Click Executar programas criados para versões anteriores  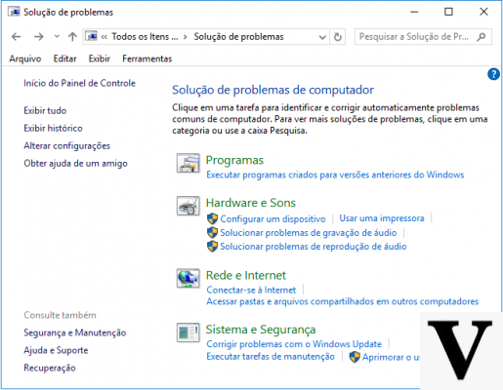(335, 175)
